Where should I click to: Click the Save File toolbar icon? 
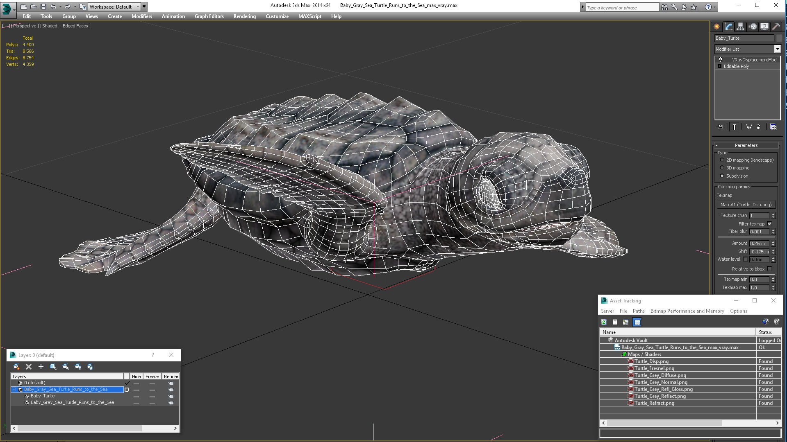pyautogui.click(x=43, y=7)
